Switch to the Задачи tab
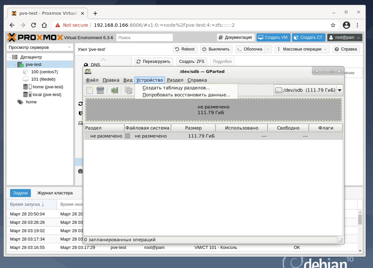The height and width of the screenshot is (268, 373). pyautogui.click(x=20, y=193)
